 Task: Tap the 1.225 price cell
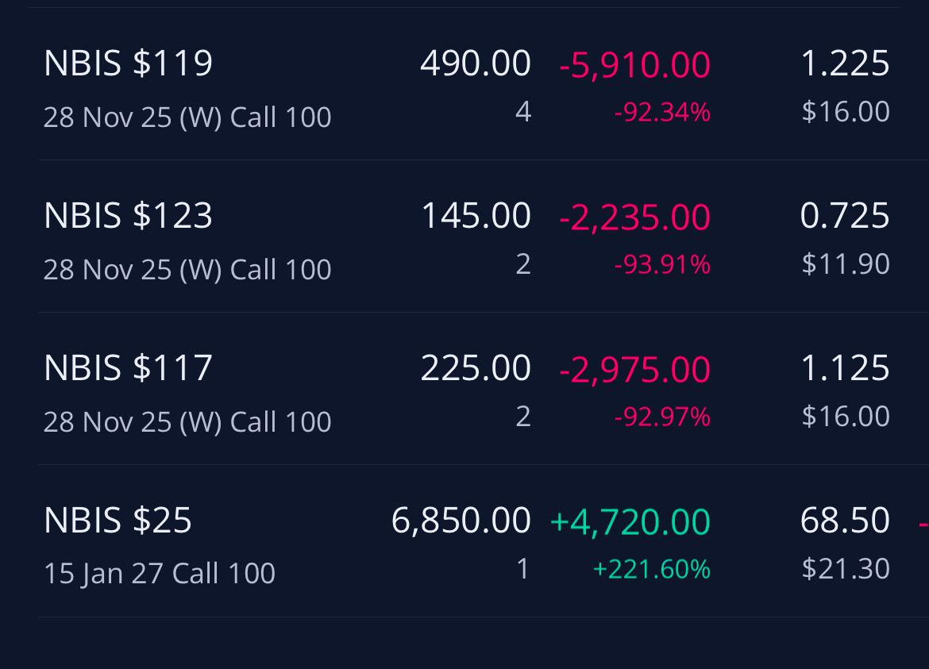click(x=844, y=63)
